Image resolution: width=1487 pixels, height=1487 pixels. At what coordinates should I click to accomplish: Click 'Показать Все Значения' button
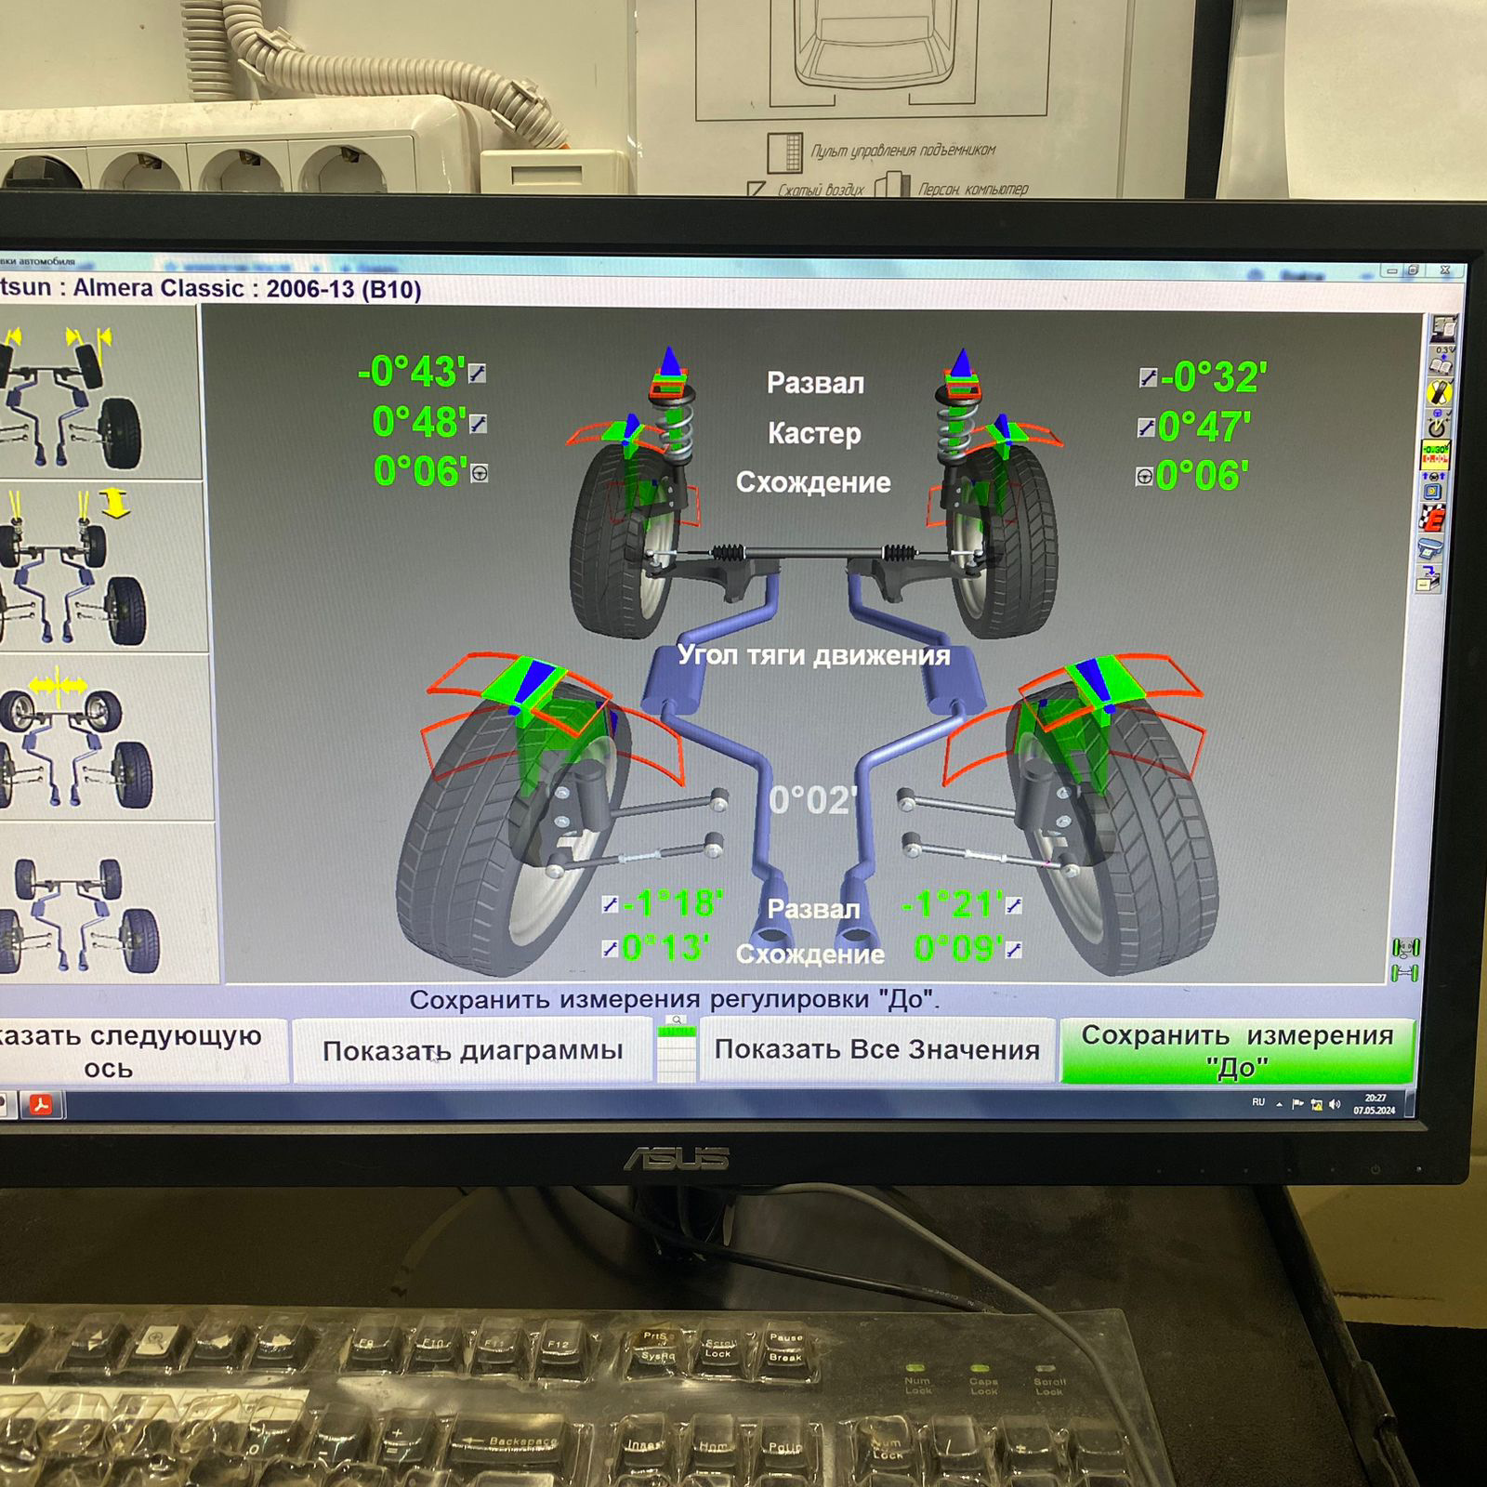[877, 1049]
